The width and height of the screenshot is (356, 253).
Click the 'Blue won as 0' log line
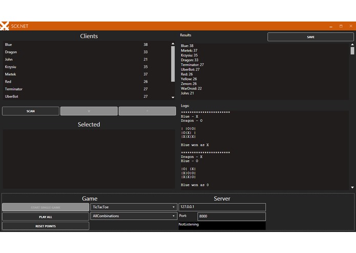click(195, 185)
